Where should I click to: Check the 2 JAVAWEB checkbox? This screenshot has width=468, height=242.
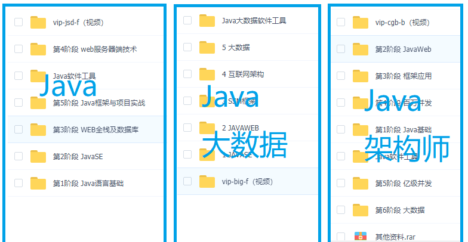tap(187, 128)
